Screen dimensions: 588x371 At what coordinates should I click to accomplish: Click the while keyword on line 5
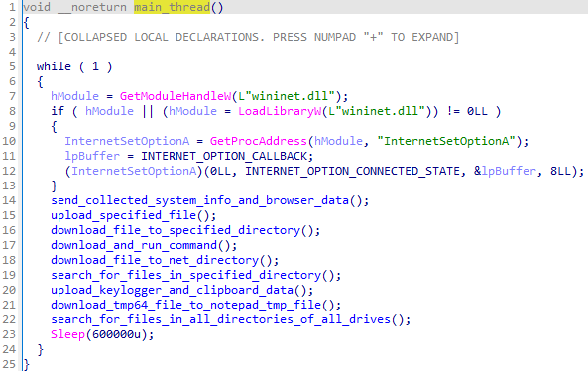54,66
